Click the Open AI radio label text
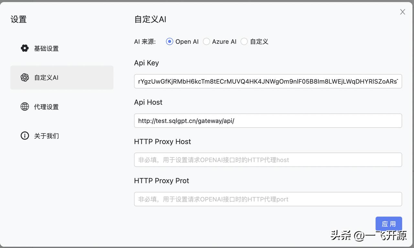414x248 pixels. (x=187, y=42)
